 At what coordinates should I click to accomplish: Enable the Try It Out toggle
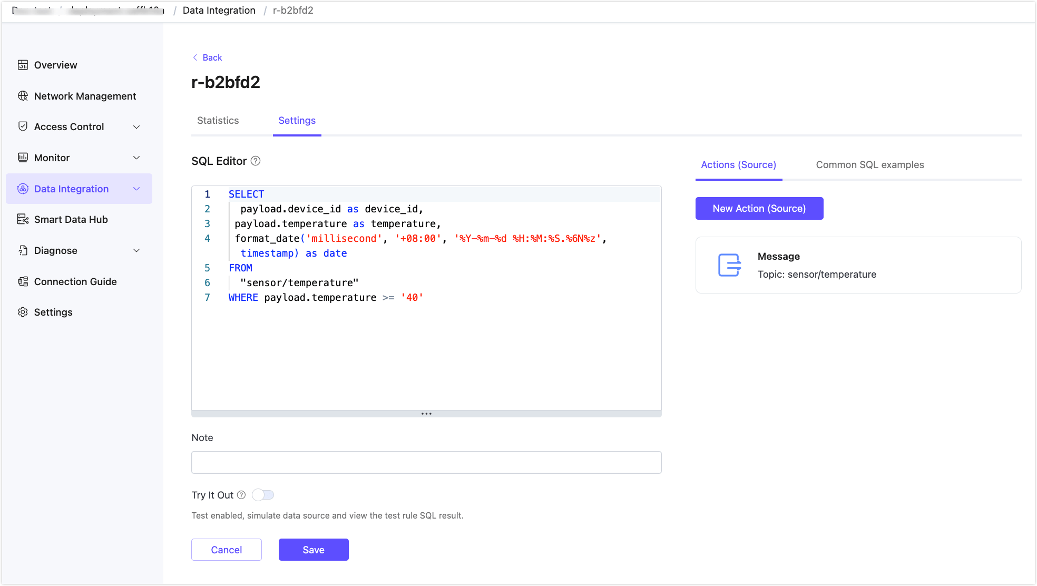263,495
